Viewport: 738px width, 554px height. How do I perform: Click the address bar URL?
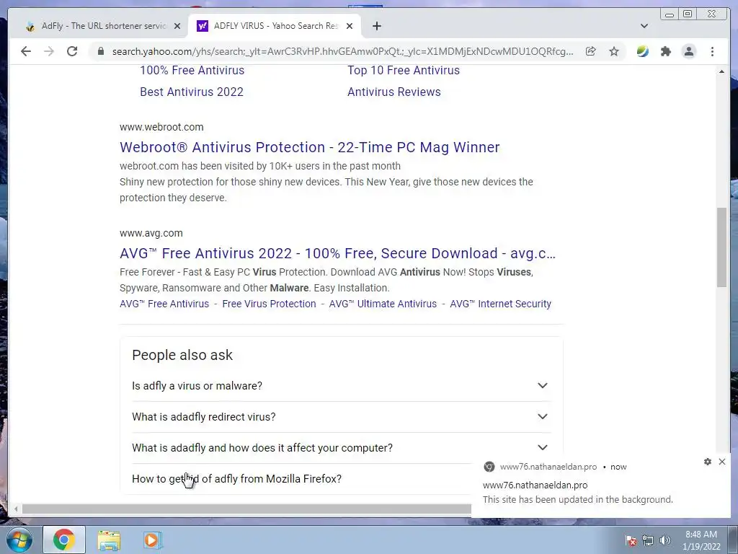(342, 51)
